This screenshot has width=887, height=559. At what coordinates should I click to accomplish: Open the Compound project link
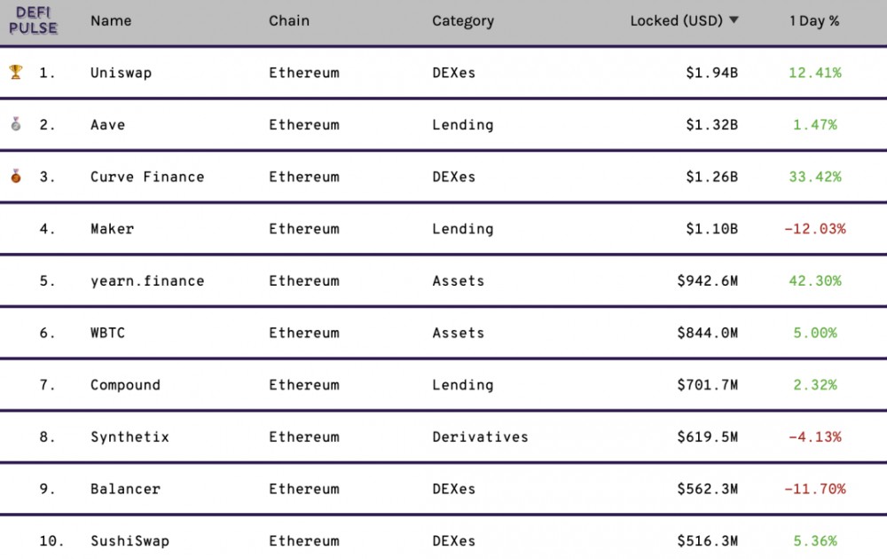pos(125,385)
